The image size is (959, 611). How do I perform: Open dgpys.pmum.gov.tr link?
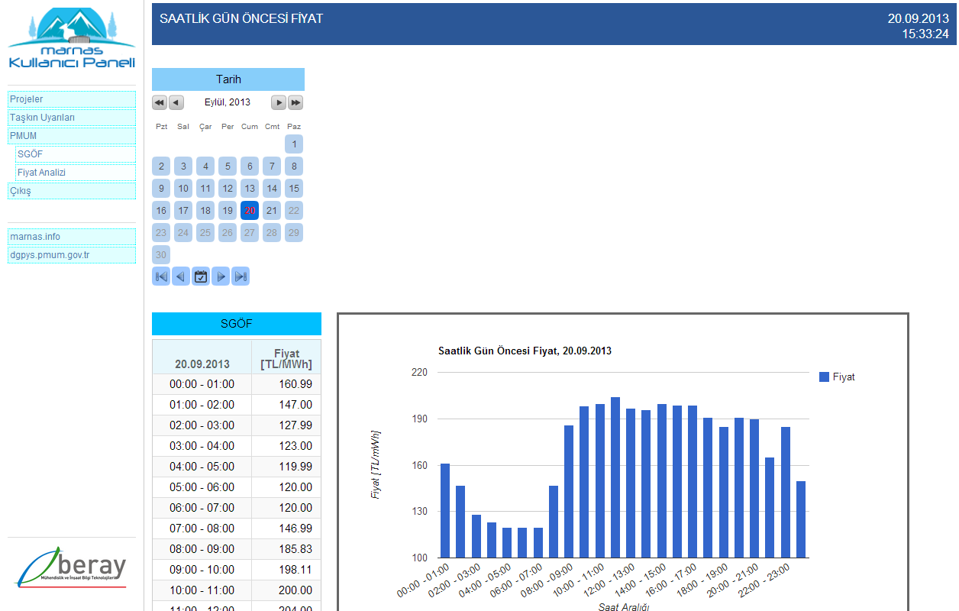(72, 255)
